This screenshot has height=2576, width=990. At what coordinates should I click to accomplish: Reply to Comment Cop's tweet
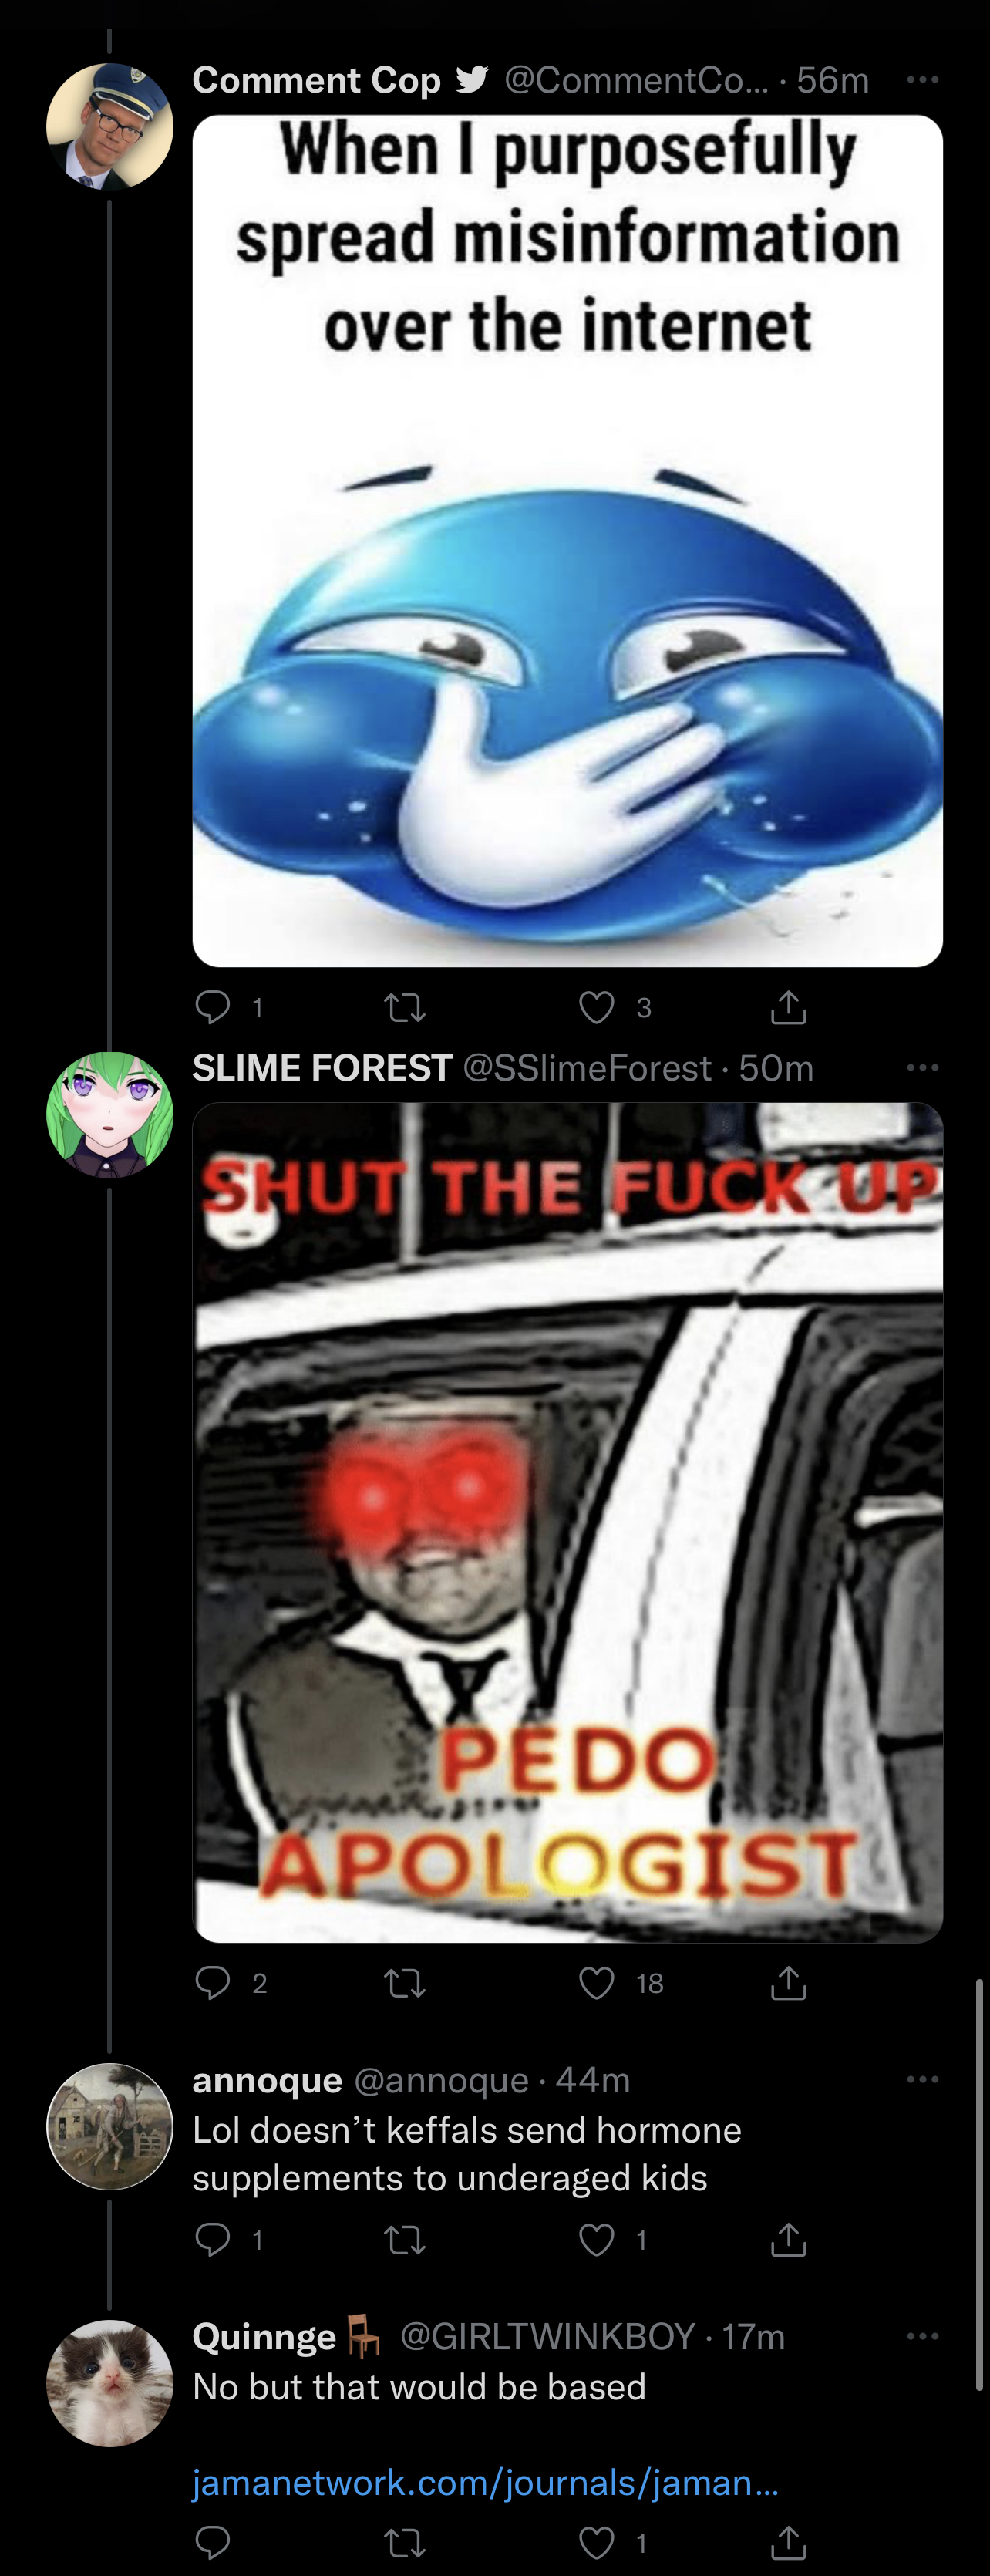point(212,1006)
